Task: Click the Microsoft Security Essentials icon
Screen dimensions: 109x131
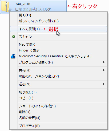Action: 13,56
